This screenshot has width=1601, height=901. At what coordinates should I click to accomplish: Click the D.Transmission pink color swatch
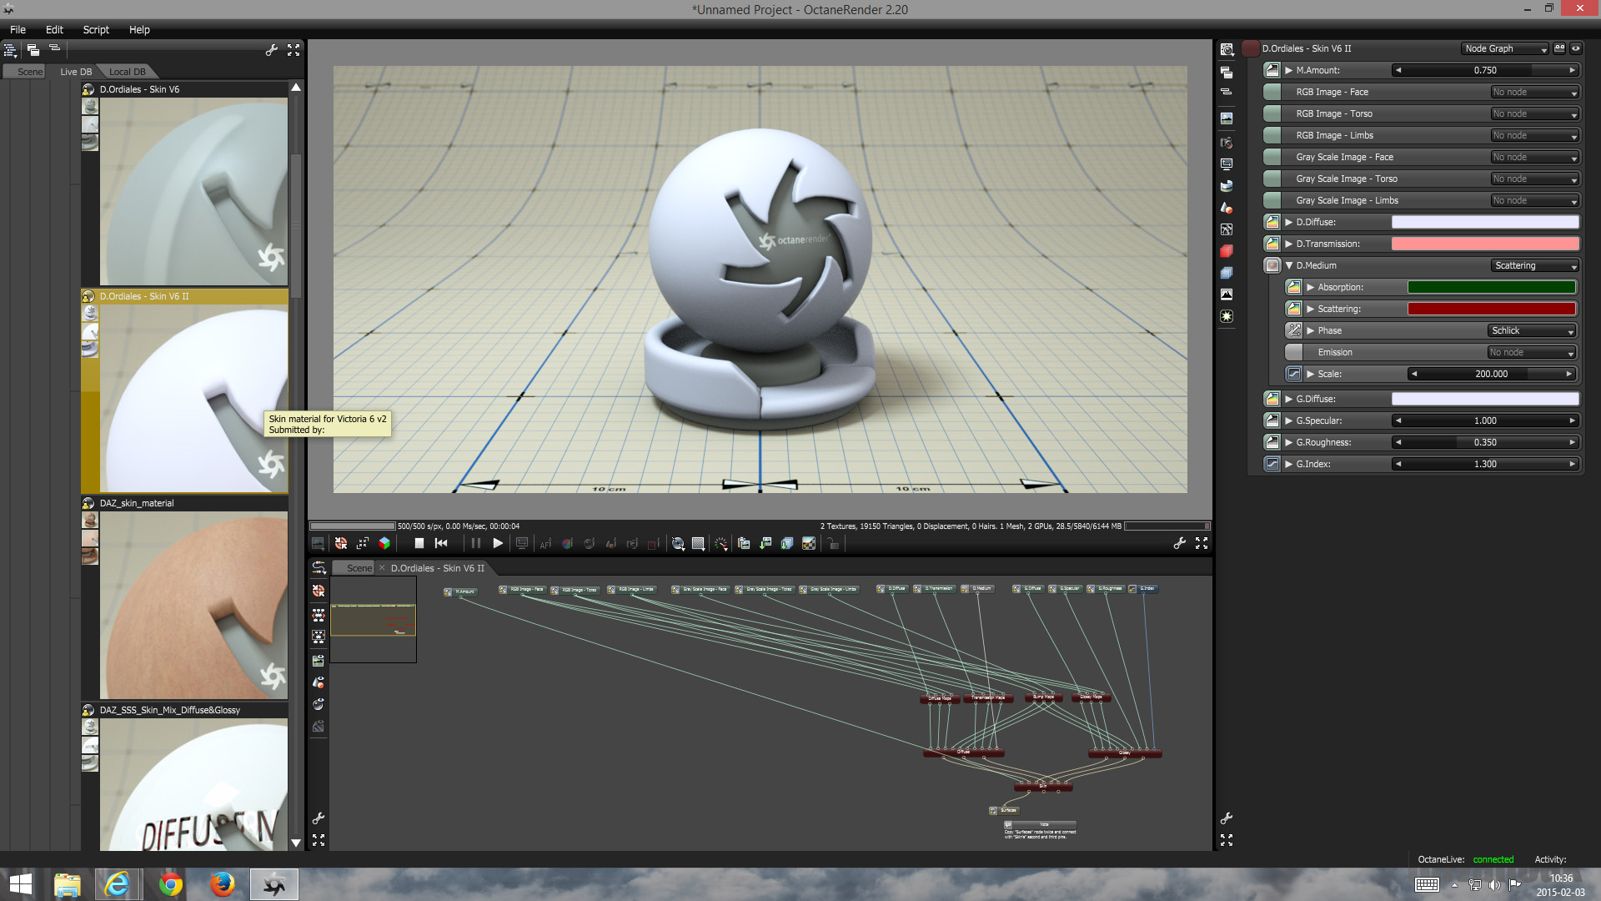click(x=1484, y=244)
